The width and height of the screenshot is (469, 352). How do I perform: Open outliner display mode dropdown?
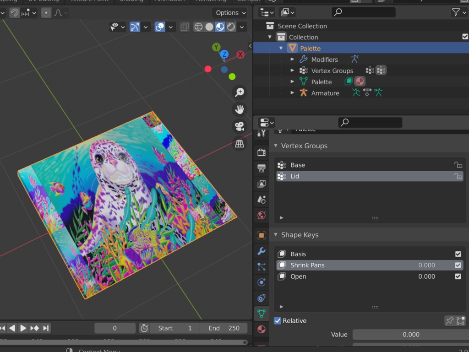coord(267,12)
